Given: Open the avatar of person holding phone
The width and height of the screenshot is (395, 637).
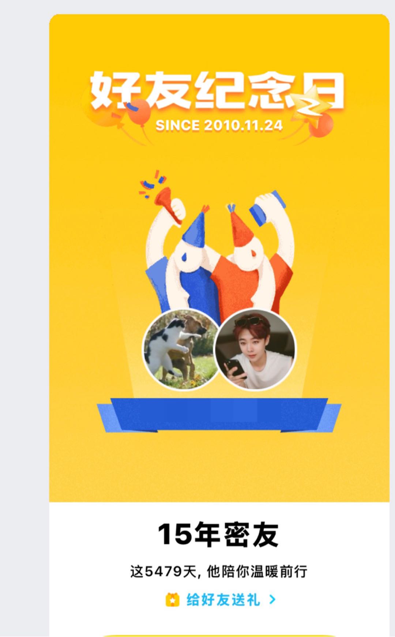Looking at the screenshot, I should tap(256, 349).
